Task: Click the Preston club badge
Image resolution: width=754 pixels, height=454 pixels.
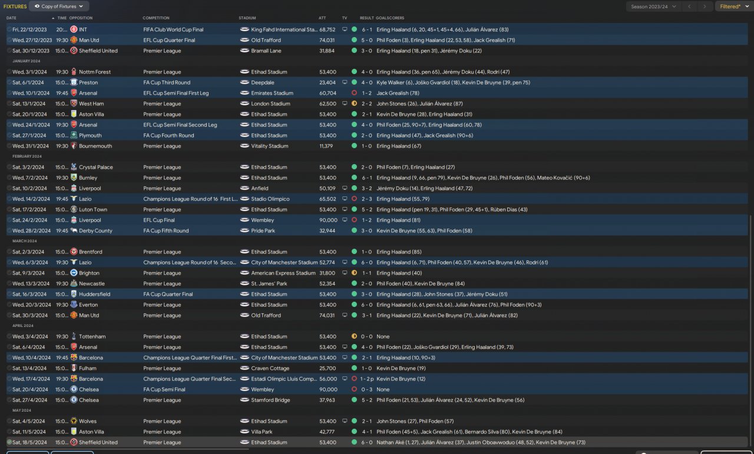Action: (74, 82)
